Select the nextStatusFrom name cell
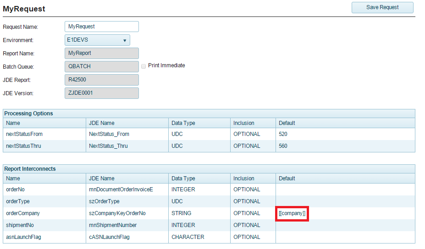This screenshot has width=425, height=249. [x=24, y=134]
